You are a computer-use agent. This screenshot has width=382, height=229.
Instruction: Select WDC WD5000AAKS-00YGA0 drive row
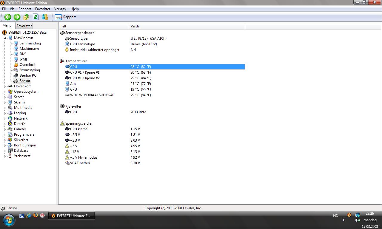pos(152,95)
